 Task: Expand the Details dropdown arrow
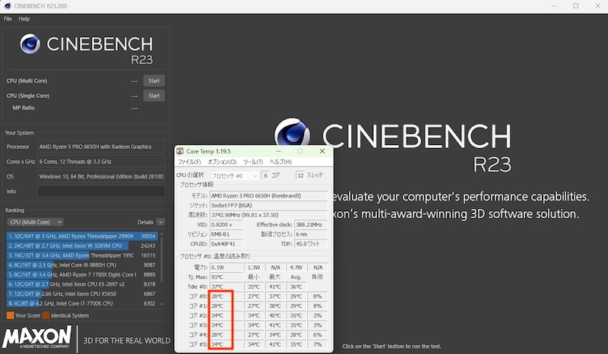click(x=160, y=222)
